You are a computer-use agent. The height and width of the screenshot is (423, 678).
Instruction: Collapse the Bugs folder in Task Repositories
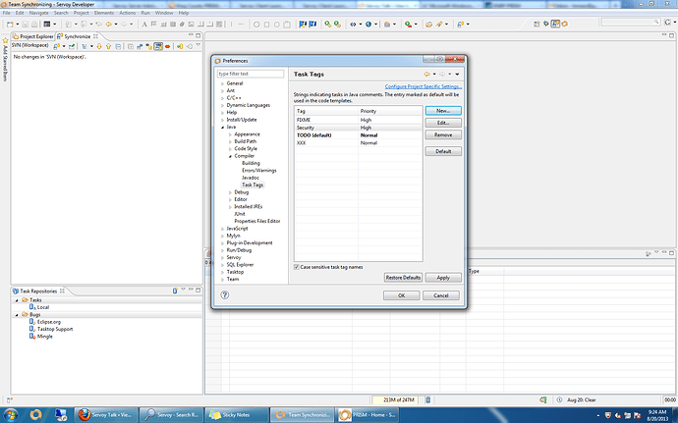pyautogui.click(x=17, y=315)
